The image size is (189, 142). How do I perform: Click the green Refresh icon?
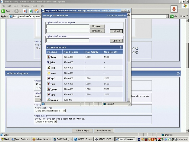31,11
